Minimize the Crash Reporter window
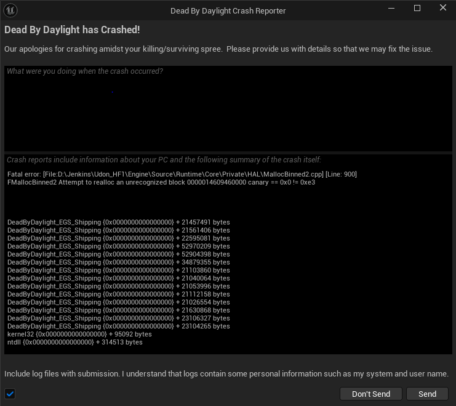Image resolution: width=456 pixels, height=406 pixels. coord(391,8)
